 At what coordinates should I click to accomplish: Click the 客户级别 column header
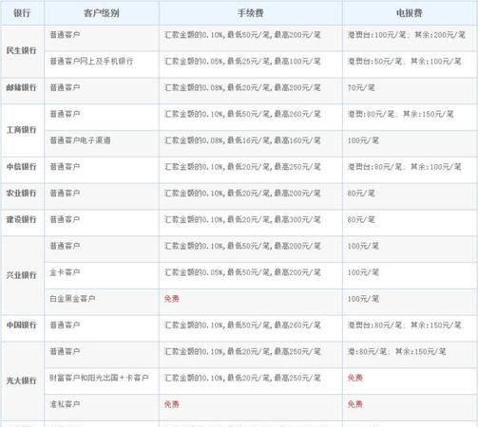[x=102, y=13]
